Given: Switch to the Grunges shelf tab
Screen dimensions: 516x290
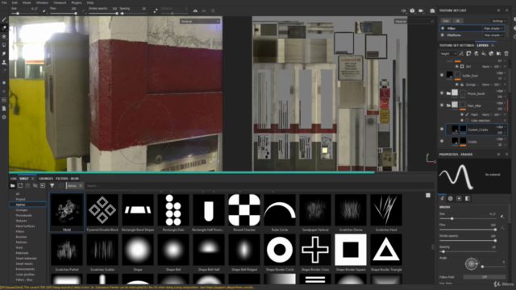Looking at the screenshot, I should coord(46,179).
